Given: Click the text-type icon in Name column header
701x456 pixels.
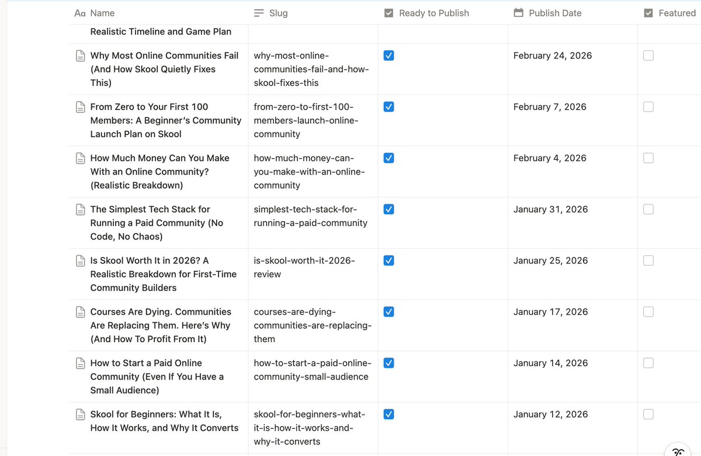Looking at the screenshot, I should [x=80, y=13].
